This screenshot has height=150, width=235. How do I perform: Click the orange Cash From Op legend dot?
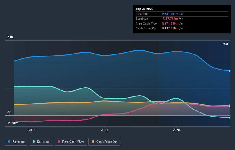93,141
